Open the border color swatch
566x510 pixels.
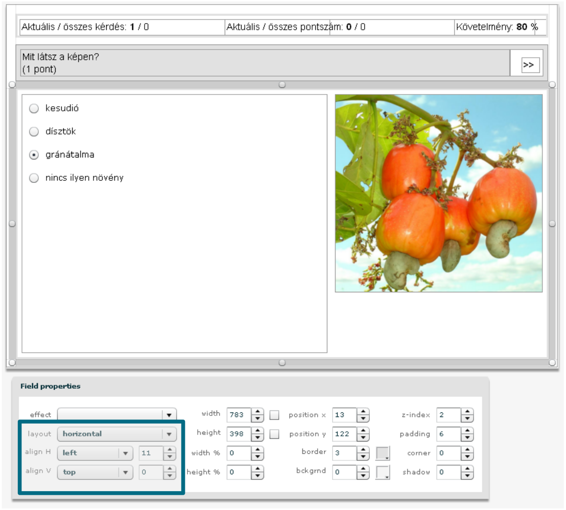(383, 453)
